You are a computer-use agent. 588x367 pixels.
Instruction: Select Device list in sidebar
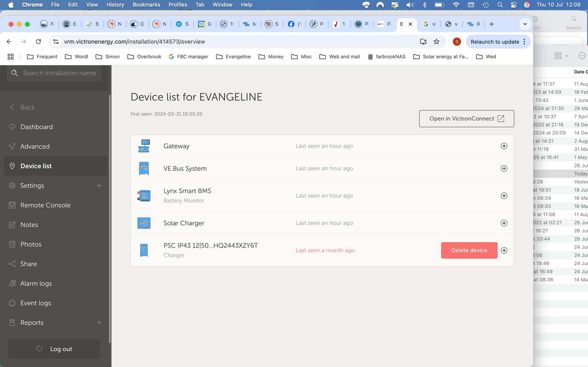pyautogui.click(x=56, y=166)
